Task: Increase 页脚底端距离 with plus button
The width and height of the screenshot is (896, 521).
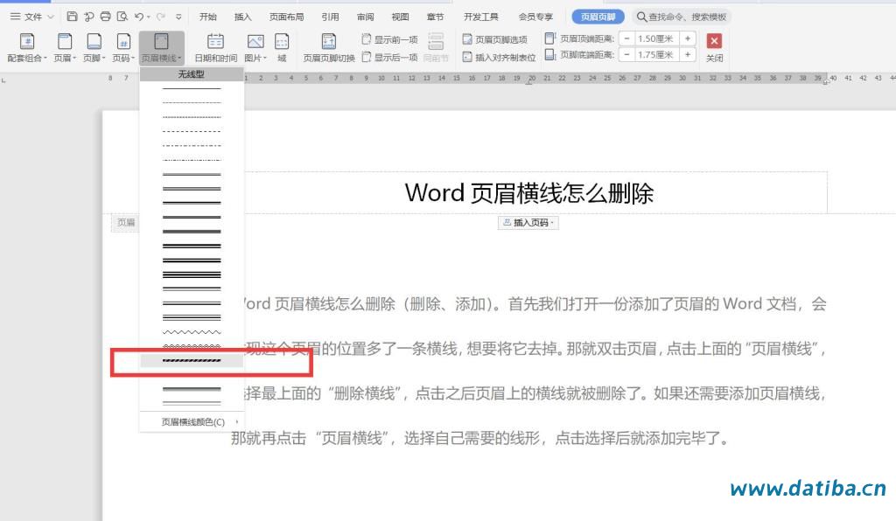Action: pos(688,55)
